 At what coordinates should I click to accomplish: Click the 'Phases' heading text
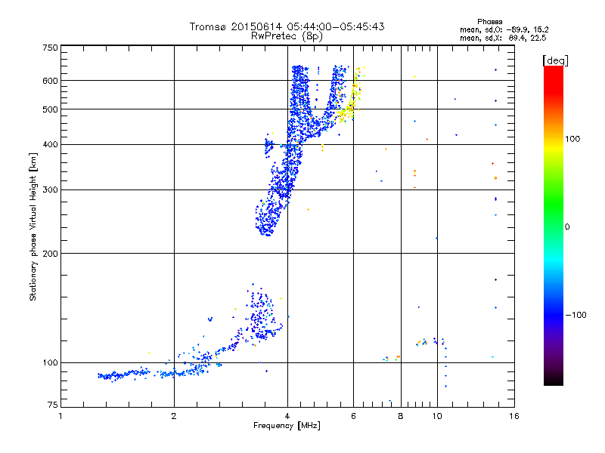489,22
